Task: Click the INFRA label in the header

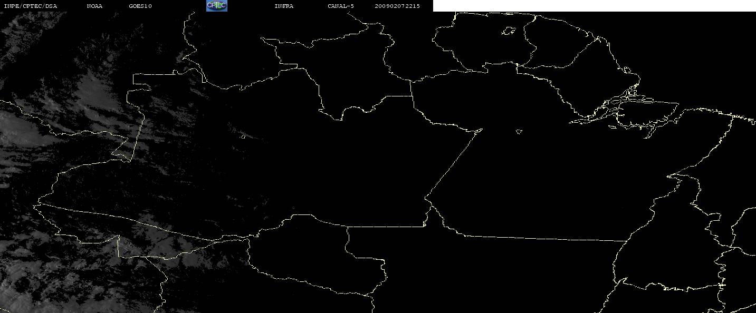Action: (284, 6)
